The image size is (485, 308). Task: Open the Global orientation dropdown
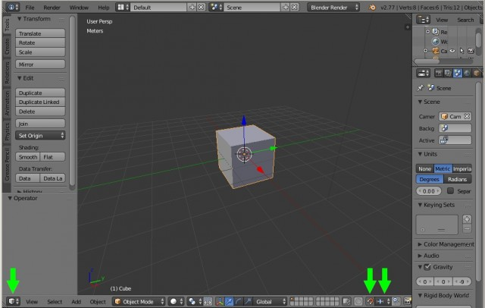[x=271, y=301]
